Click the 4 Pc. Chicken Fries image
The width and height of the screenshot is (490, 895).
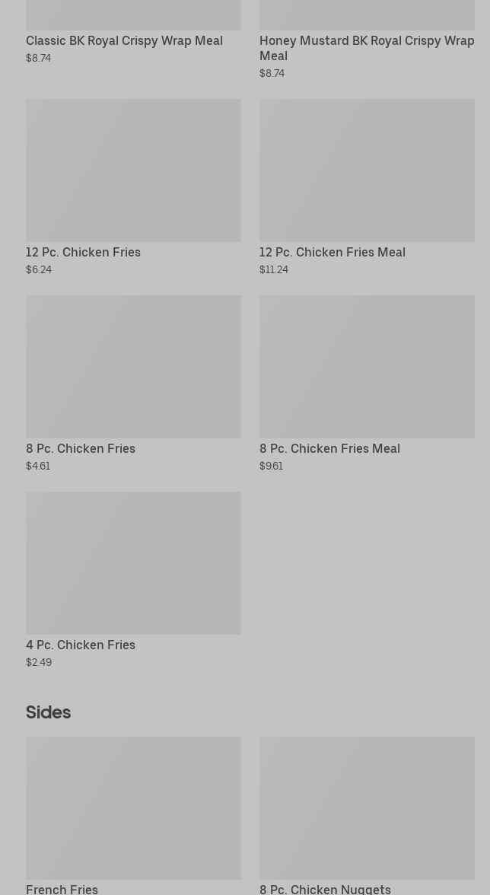point(133,563)
